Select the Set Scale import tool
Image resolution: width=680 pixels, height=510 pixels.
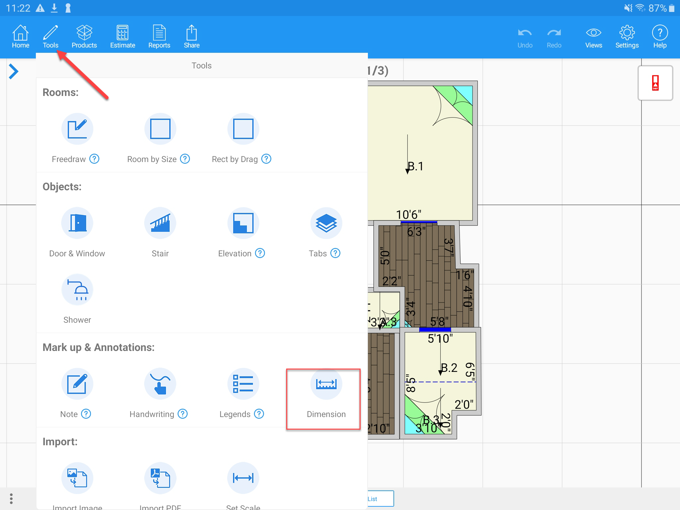[x=243, y=478]
